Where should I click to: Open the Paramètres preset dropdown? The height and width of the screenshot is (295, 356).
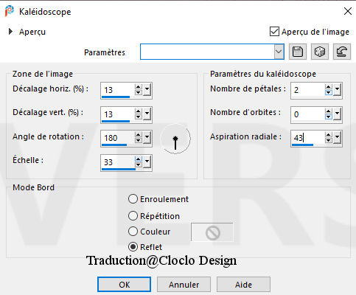pos(279,52)
